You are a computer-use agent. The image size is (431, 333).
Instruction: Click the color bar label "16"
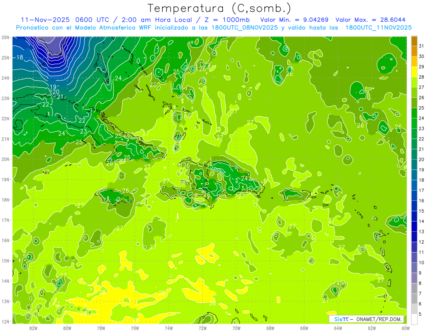click(x=421, y=201)
